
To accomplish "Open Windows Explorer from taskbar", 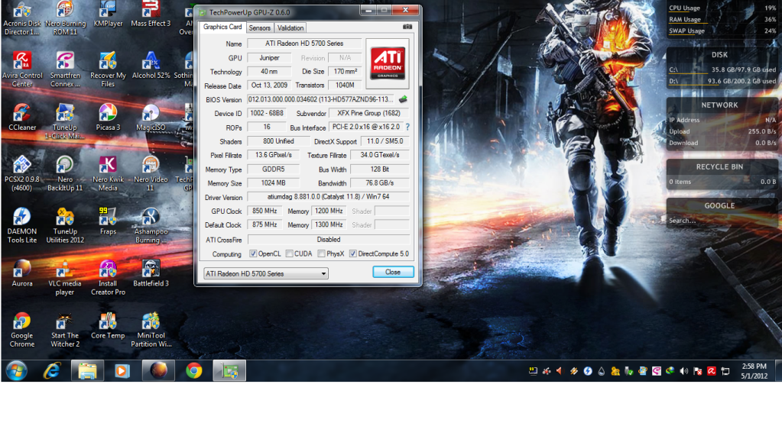I will pyautogui.click(x=87, y=371).
